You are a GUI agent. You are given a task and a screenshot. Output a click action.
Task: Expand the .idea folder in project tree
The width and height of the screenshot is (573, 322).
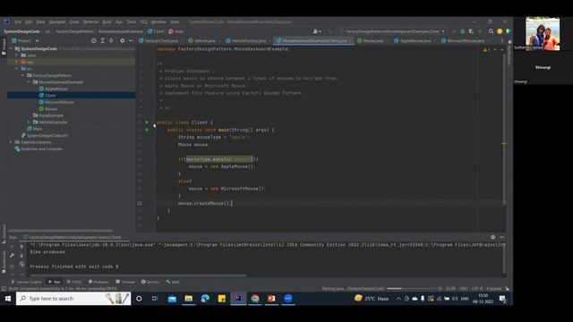16,55
